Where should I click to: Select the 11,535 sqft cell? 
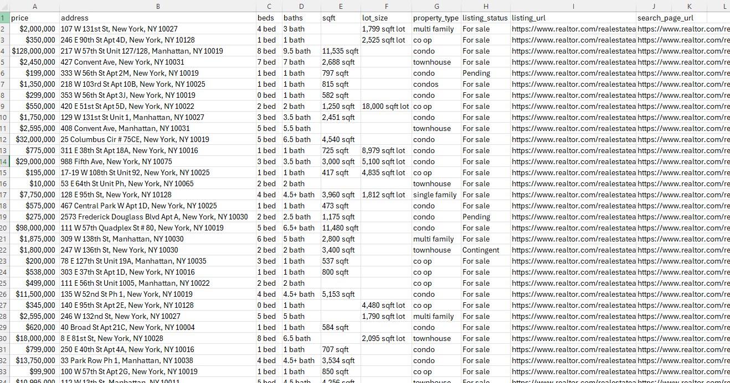[341, 51]
